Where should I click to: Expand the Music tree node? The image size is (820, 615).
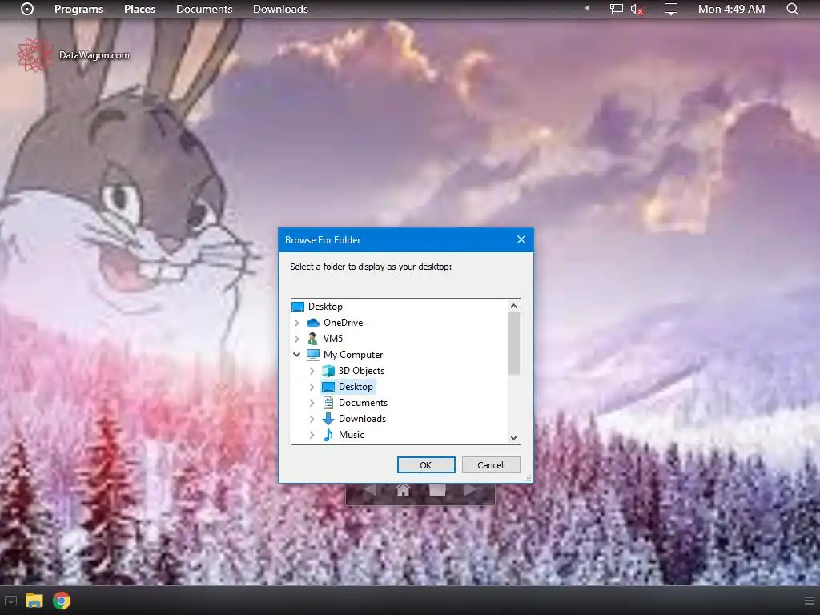coord(312,435)
